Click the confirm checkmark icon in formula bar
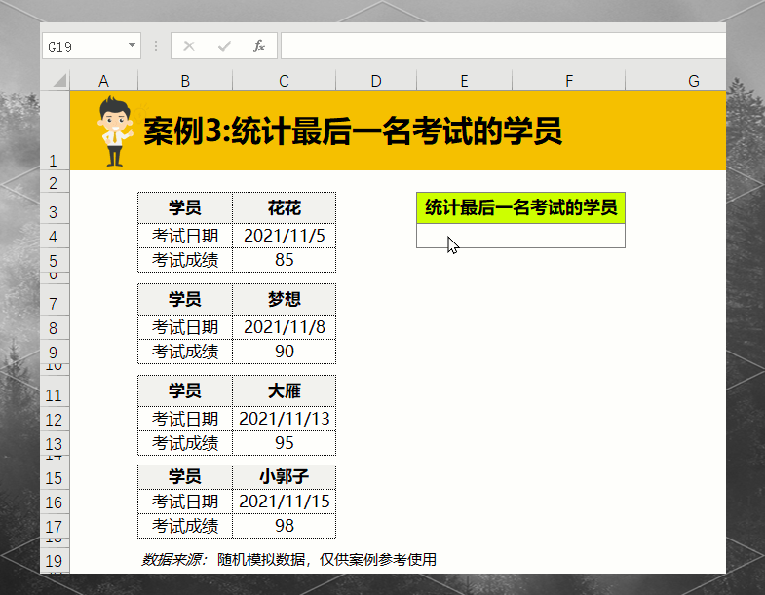This screenshot has height=595, width=765. click(224, 47)
